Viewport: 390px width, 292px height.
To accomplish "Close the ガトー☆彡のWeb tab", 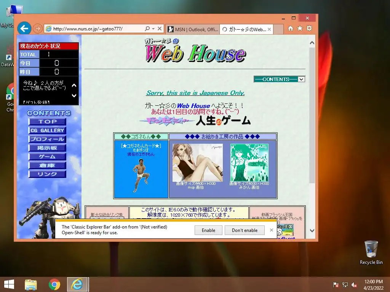I will 269,29.
